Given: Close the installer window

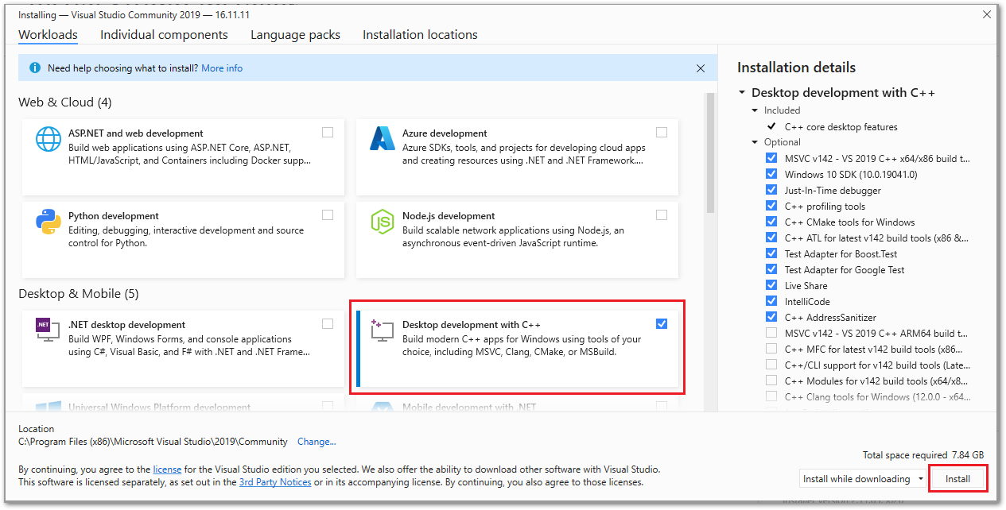Looking at the screenshot, I should tap(986, 14).
